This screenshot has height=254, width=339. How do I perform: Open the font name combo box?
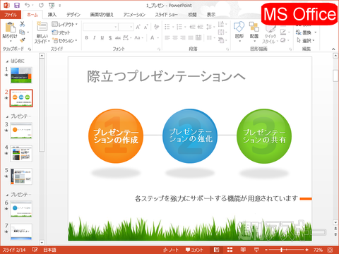pos(100,27)
